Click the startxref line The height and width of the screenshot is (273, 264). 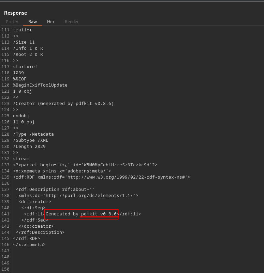click(25, 67)
